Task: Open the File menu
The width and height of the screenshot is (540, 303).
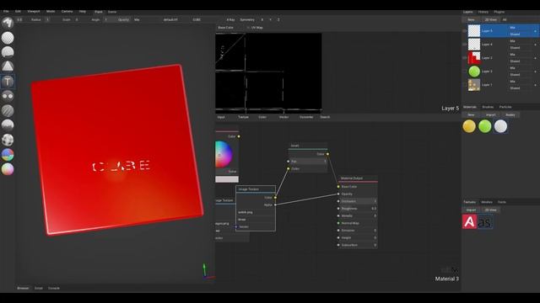Action: click(6, 11)
